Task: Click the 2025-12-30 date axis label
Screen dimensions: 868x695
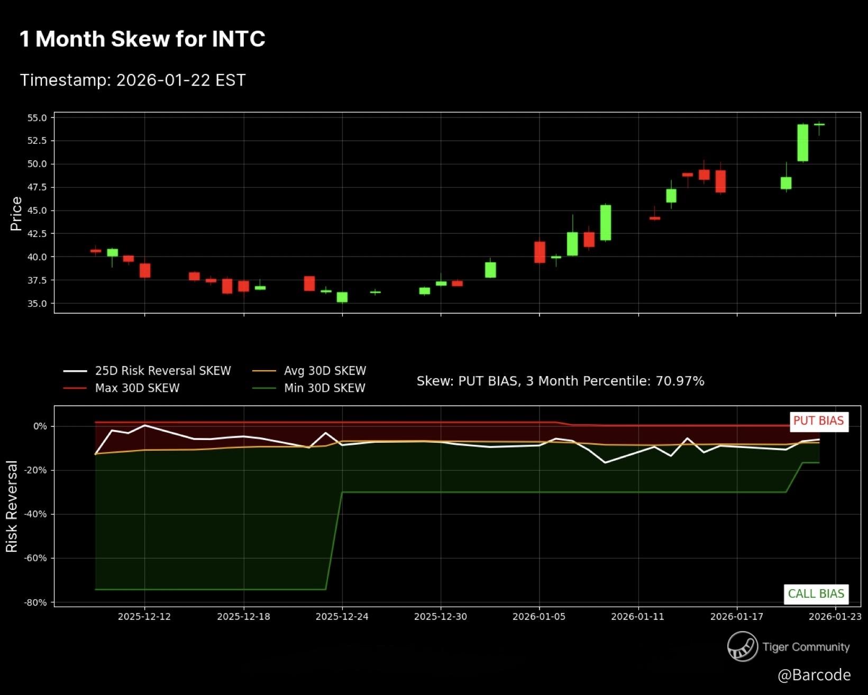Action: pos(441,617)
